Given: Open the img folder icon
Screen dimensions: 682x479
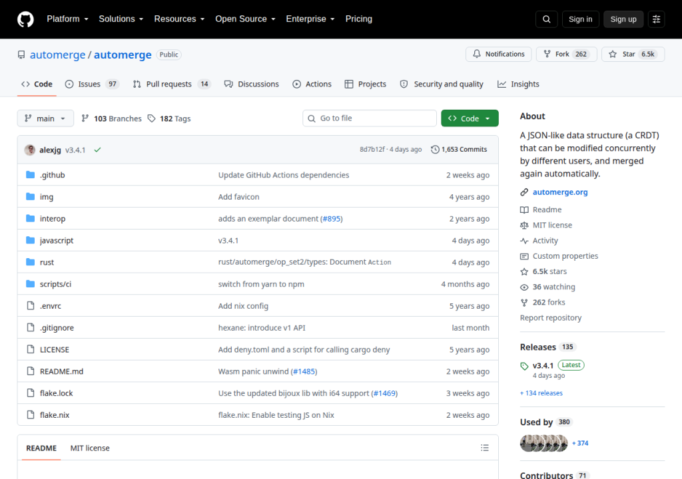Looking at the screenshot, I should pos(31,196).
